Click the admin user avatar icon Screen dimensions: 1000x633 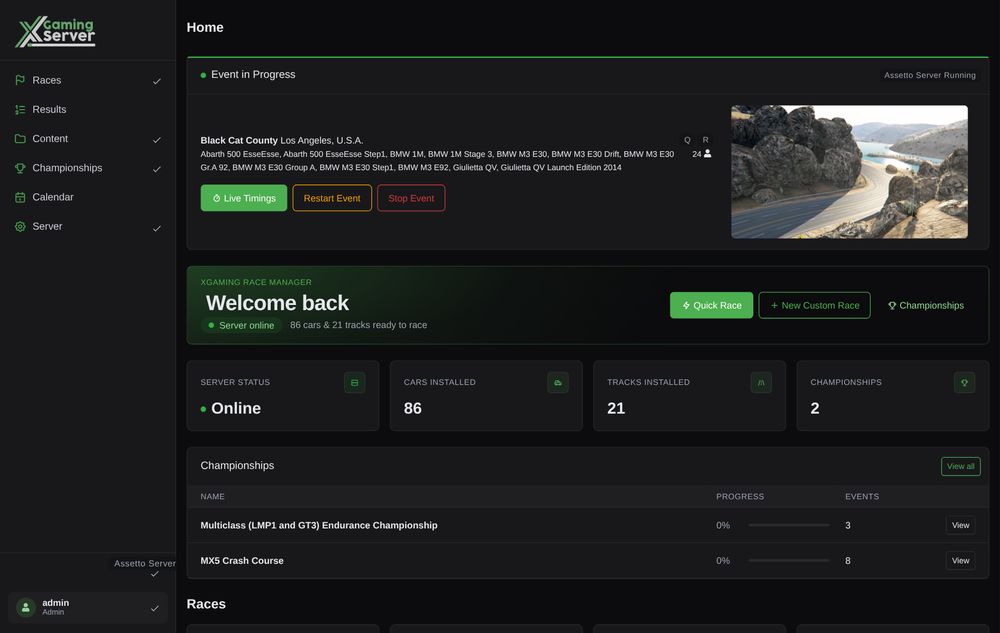pyautogui.click(x=26, y=607)
